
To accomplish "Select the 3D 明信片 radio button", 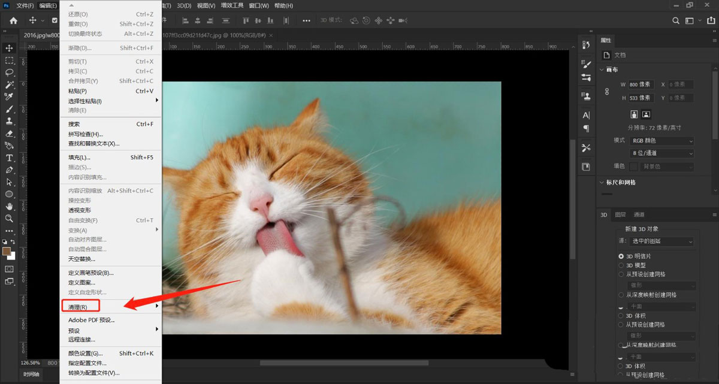I will [x=621, y=256].
